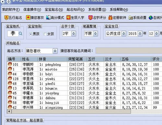Click the title bar app icon

click(x=3, y=1)
